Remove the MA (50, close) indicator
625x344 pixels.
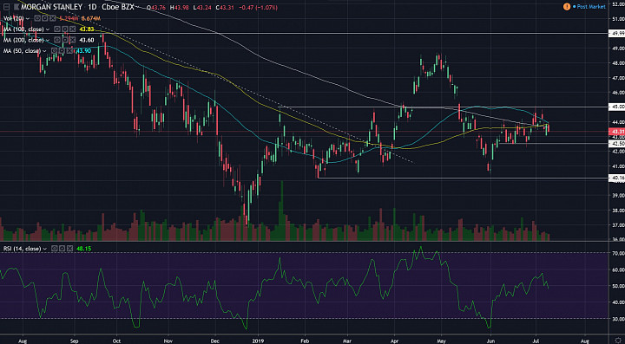click(69, 50)
